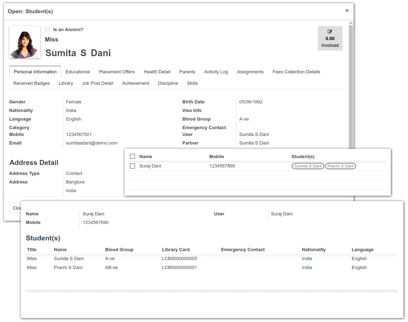408x322 pixels.
Task: Open the Parents tab
Action: pos(187,72)
